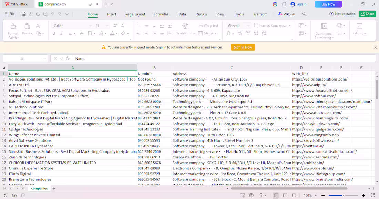
Task: Click the Buy Now button
Action: [x=328, y=4]
